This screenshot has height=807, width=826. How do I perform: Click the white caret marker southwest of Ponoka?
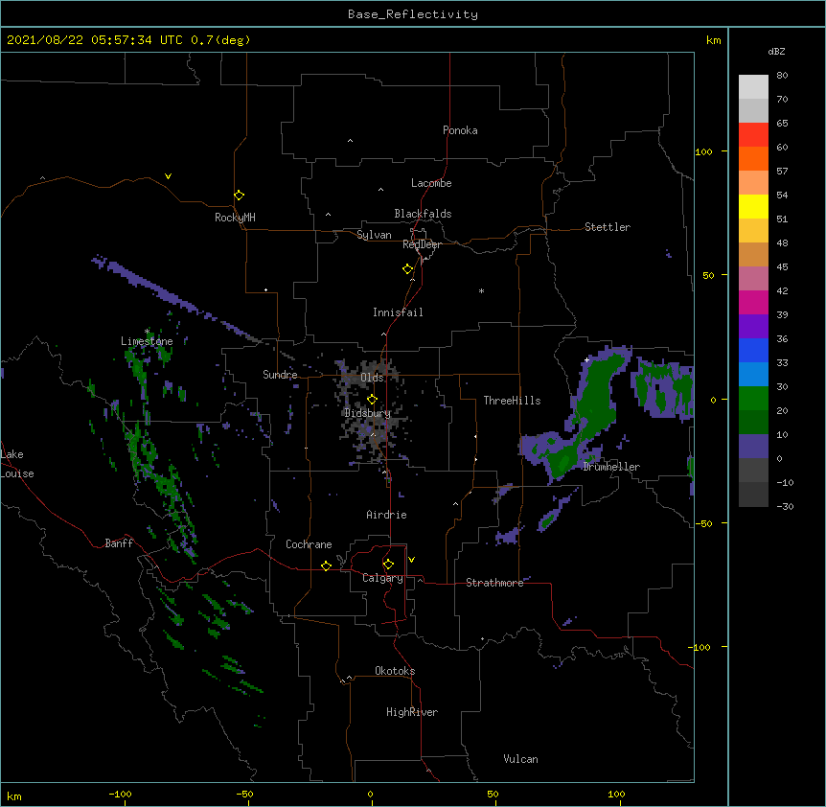click(x=351, y=141)
